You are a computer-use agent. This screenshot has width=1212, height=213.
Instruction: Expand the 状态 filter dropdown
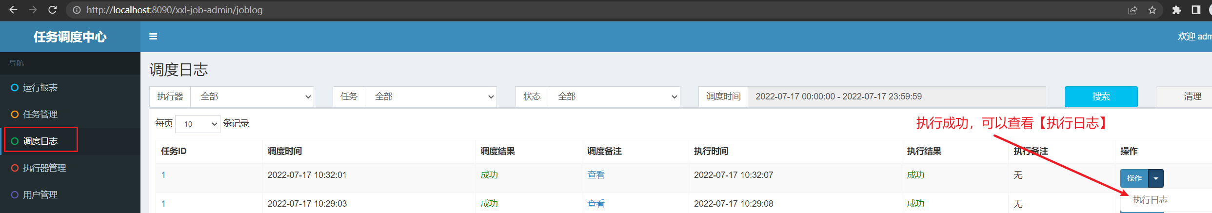click(x=614, y=97)
